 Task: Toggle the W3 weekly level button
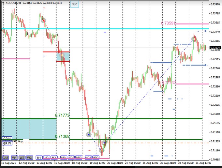(x=30, y=158)
